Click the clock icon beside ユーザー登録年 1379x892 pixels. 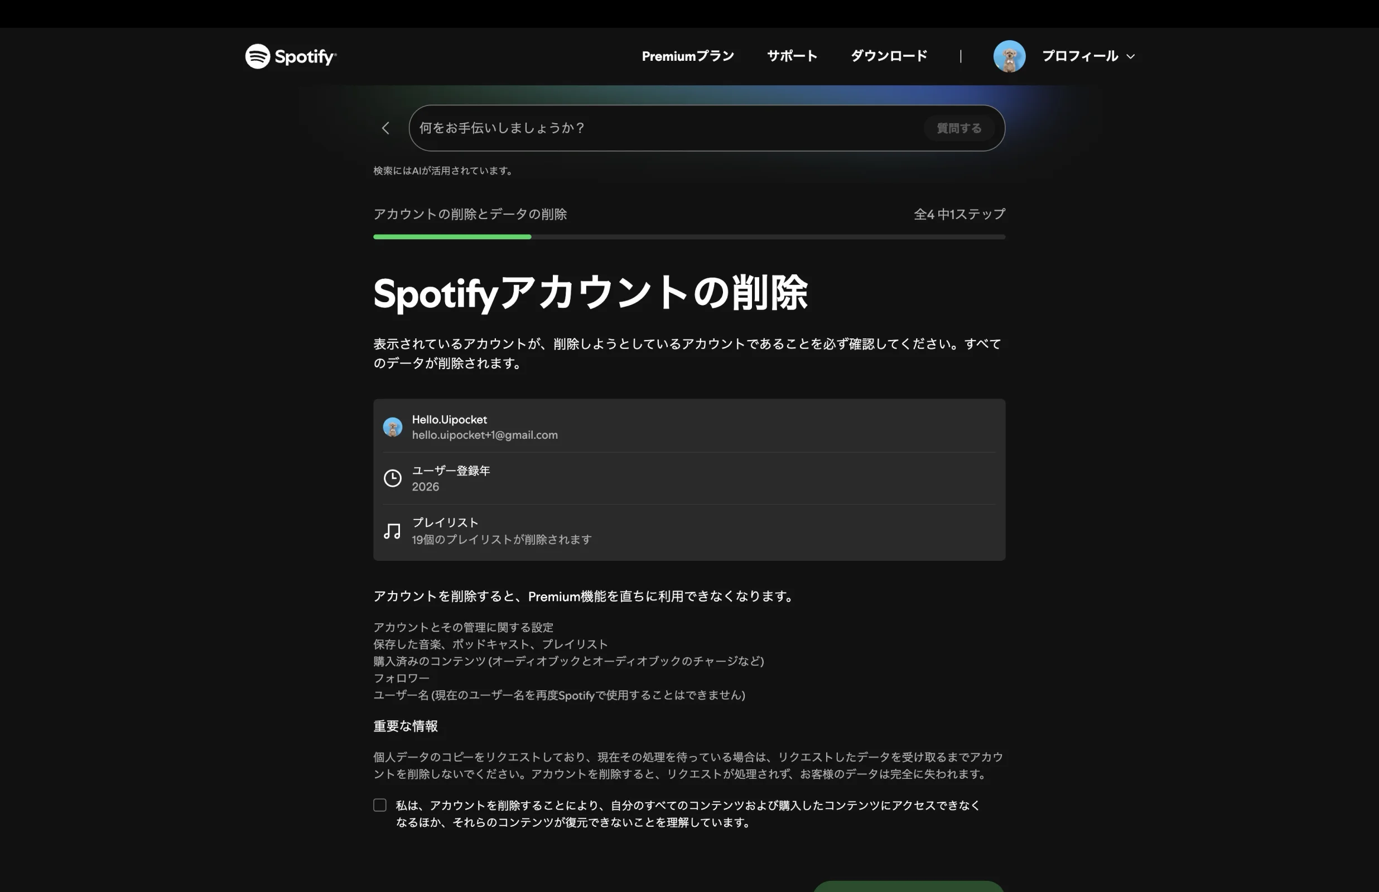pyautogui.click(x=392, y=478)
